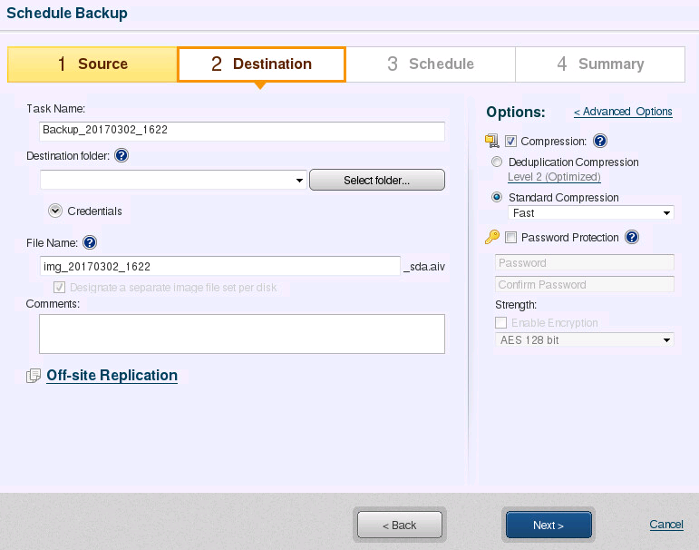
Task: Open the AES 128 bit strength dropdown
Action: pos(585,340)
